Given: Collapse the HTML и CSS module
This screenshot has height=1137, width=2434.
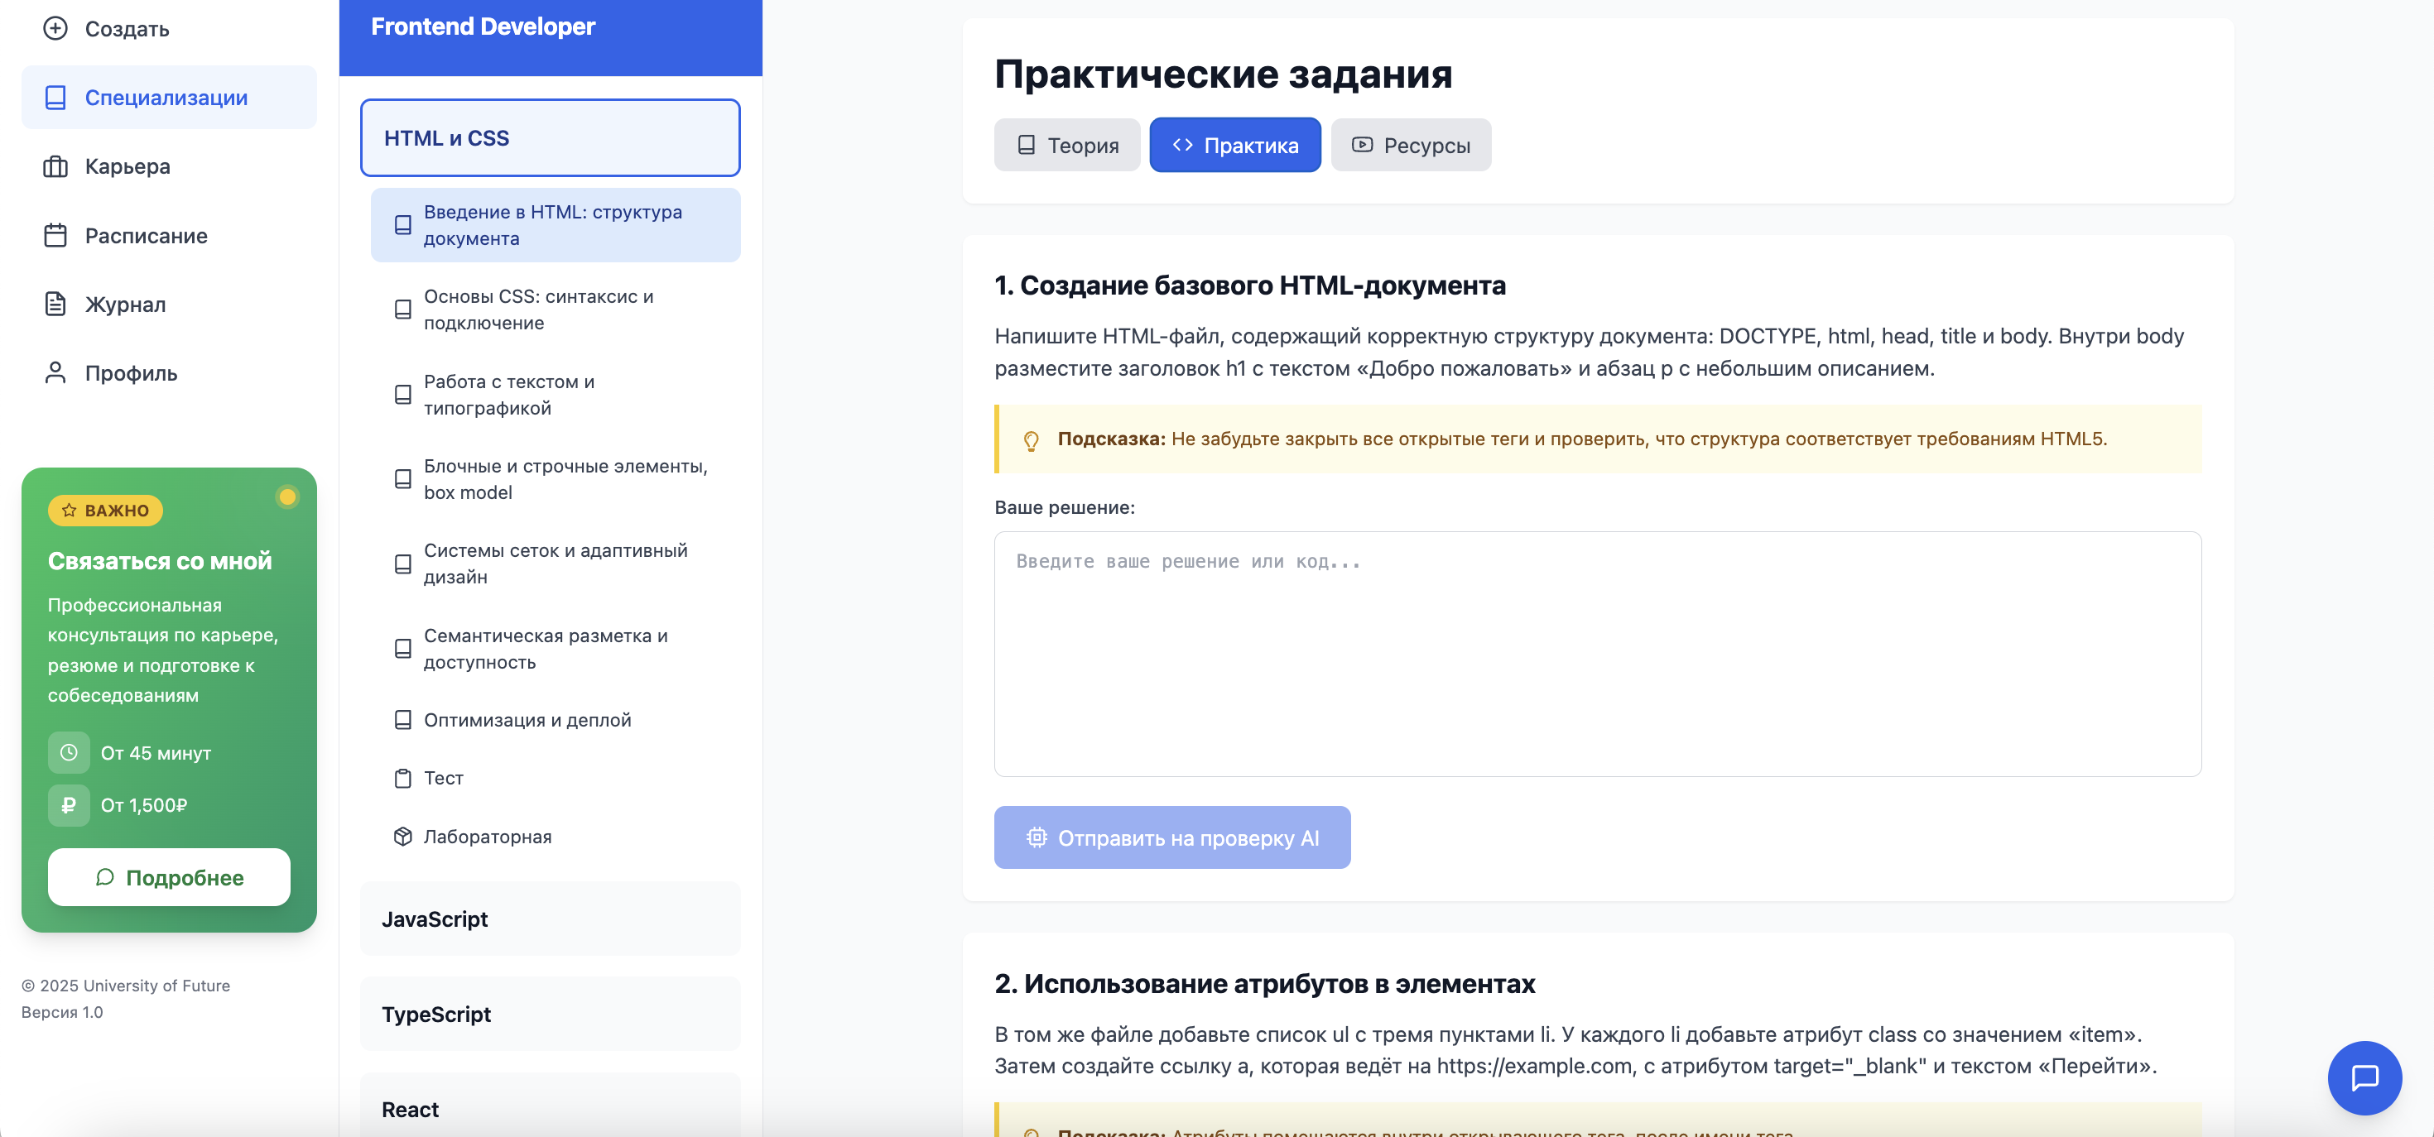Looking at the screenshot, I should [x=550, y=138].
